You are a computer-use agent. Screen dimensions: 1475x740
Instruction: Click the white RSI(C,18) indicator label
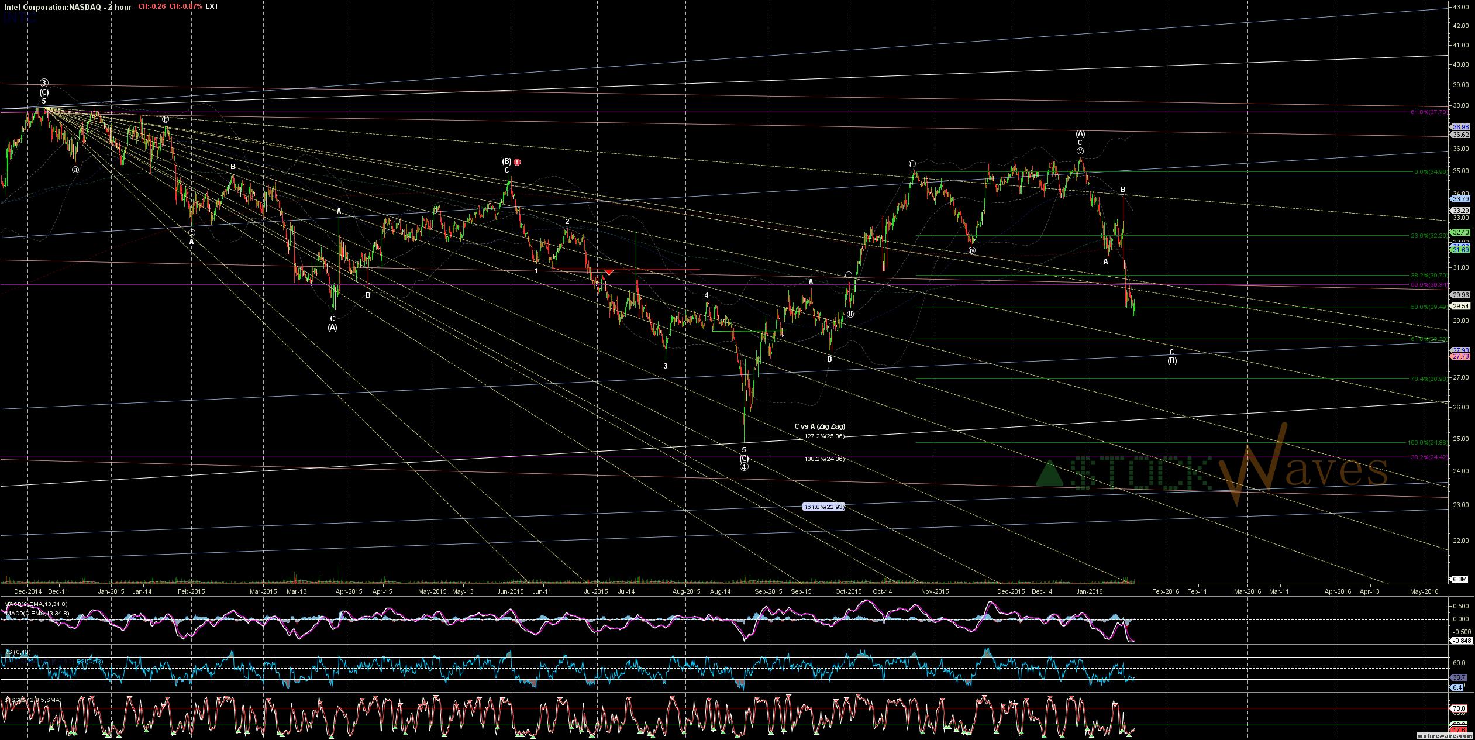coord(18,652)
